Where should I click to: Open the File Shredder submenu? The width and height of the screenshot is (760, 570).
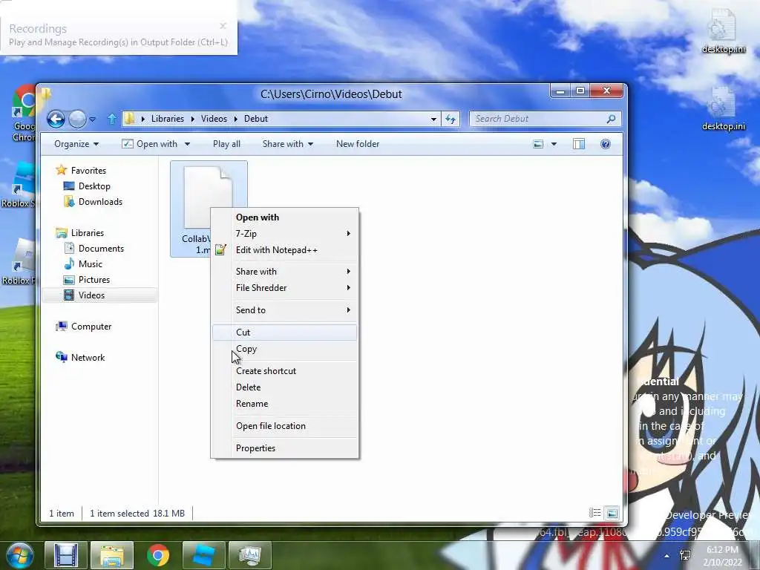(x=285, y=288)
